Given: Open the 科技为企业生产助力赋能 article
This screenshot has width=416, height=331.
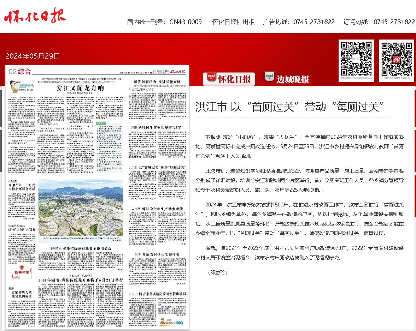Looking at the screenshot, I should click(162, 209).
